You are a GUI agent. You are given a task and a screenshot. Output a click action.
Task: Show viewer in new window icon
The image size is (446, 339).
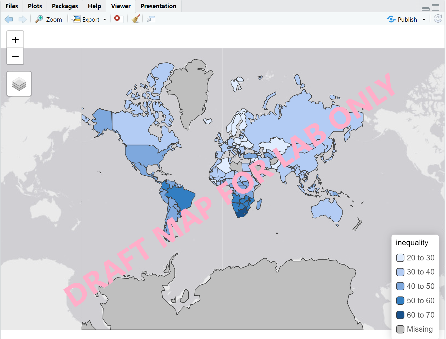coord(151,19)
